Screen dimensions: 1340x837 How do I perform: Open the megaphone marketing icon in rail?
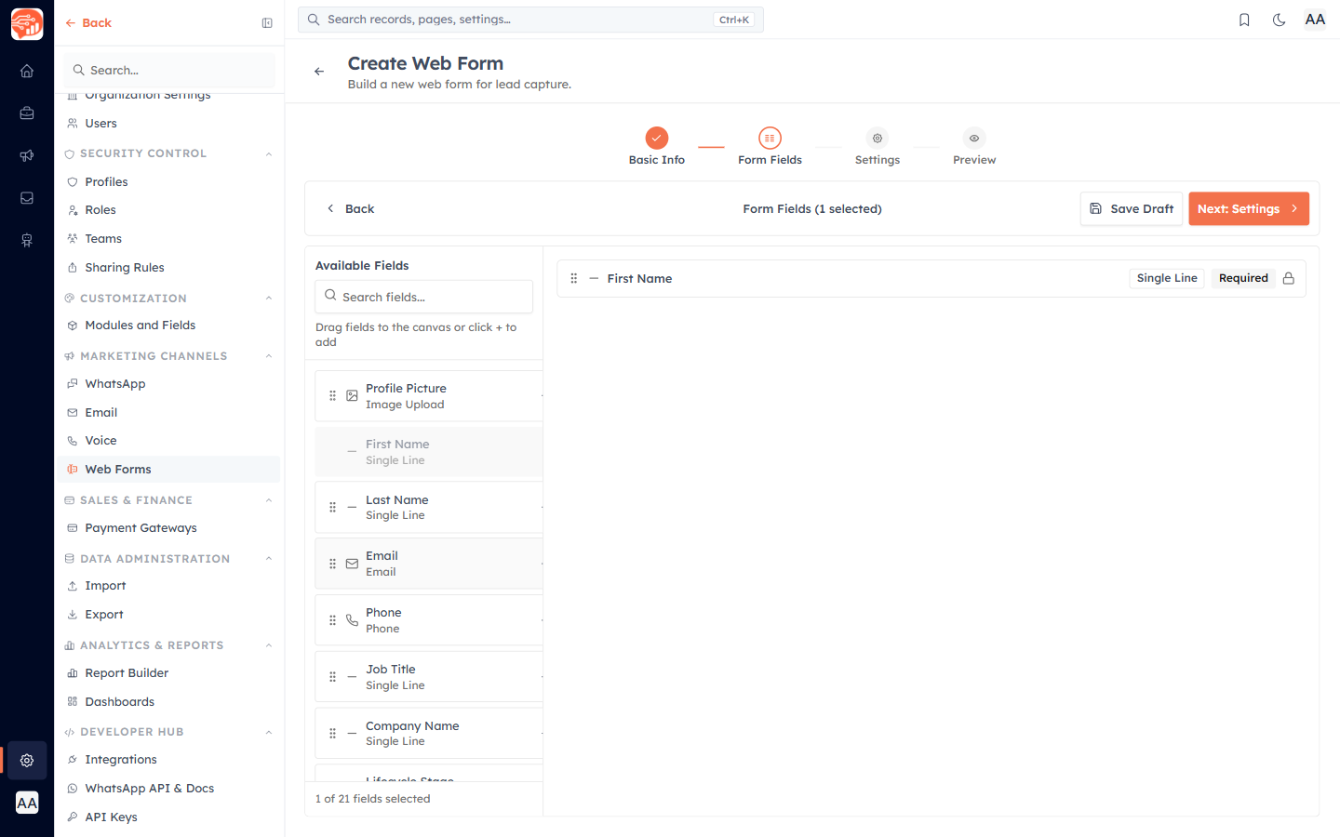tap(27, 155)
